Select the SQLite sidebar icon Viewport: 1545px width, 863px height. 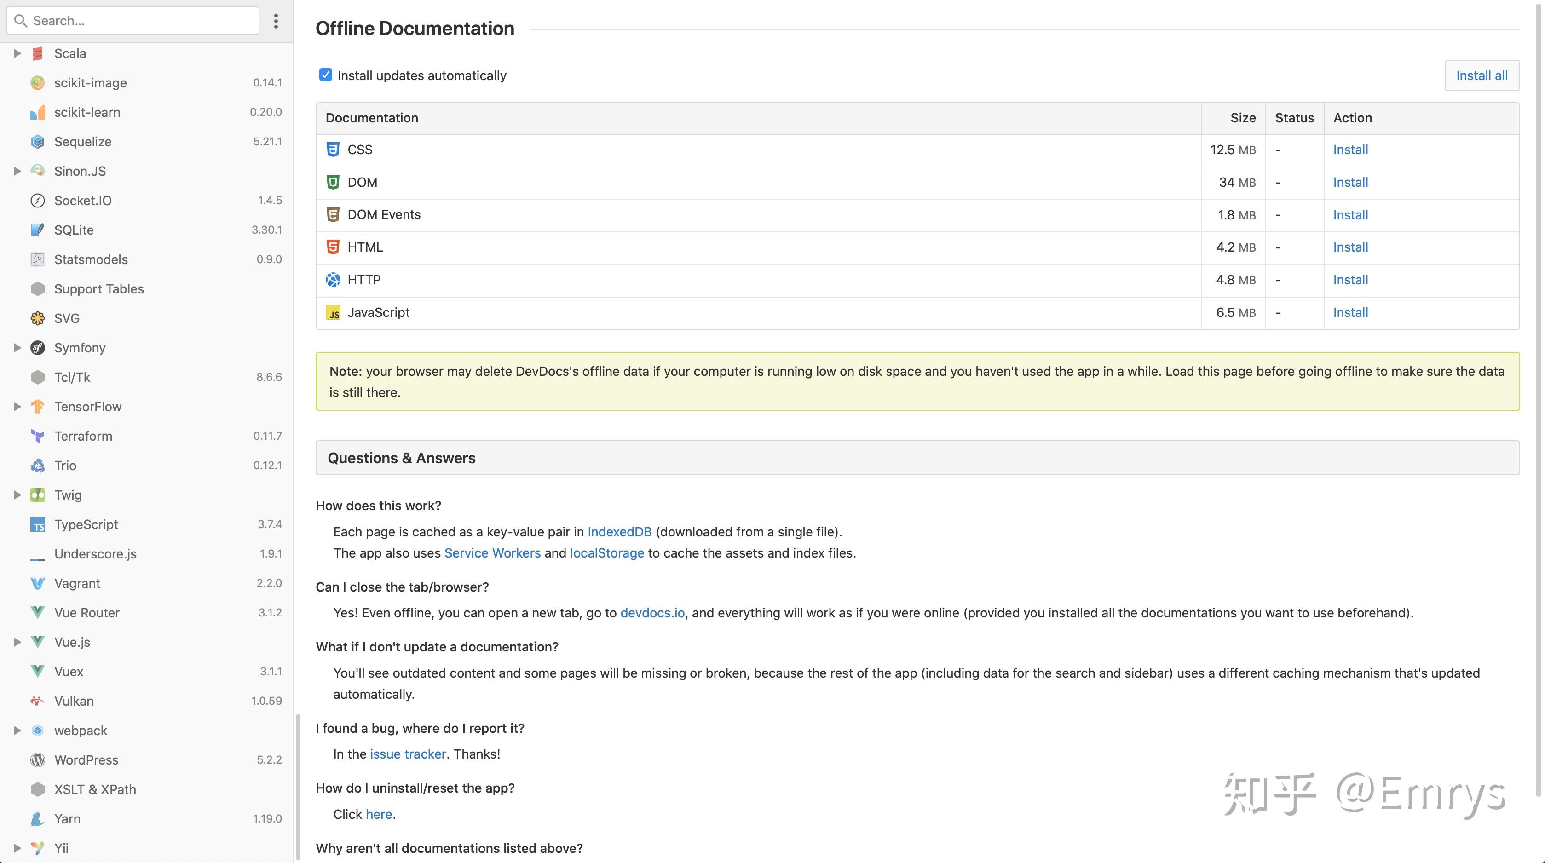click(x=37, y=230)
